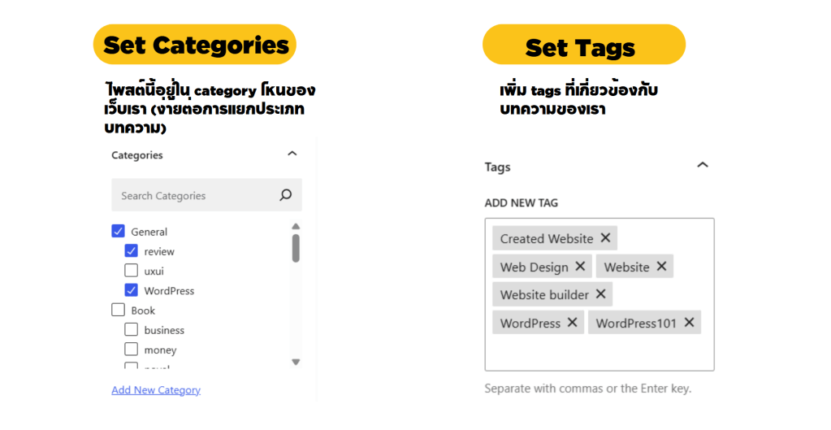Click the category list scrollbar thumb
Viewport: 831px width, 430px height.
click(x=296, y=248)
